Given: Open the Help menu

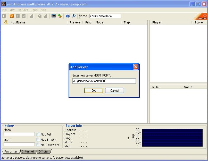Looking at the screenshot, I should [x=43, y=10].
